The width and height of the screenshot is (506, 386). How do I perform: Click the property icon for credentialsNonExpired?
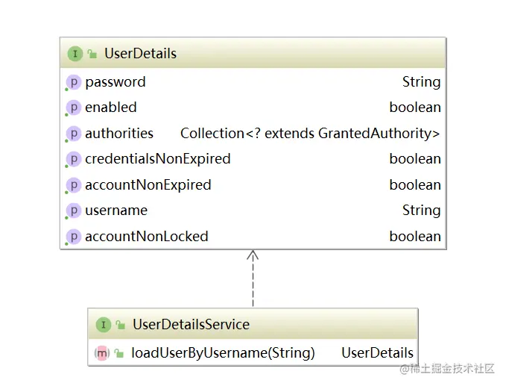pos(73,159)
